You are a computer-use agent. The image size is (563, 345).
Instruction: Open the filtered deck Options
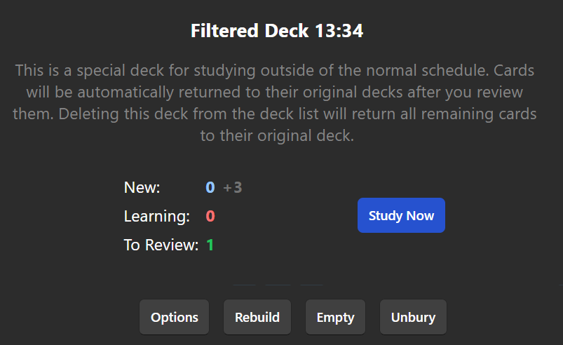pos(175,317)
